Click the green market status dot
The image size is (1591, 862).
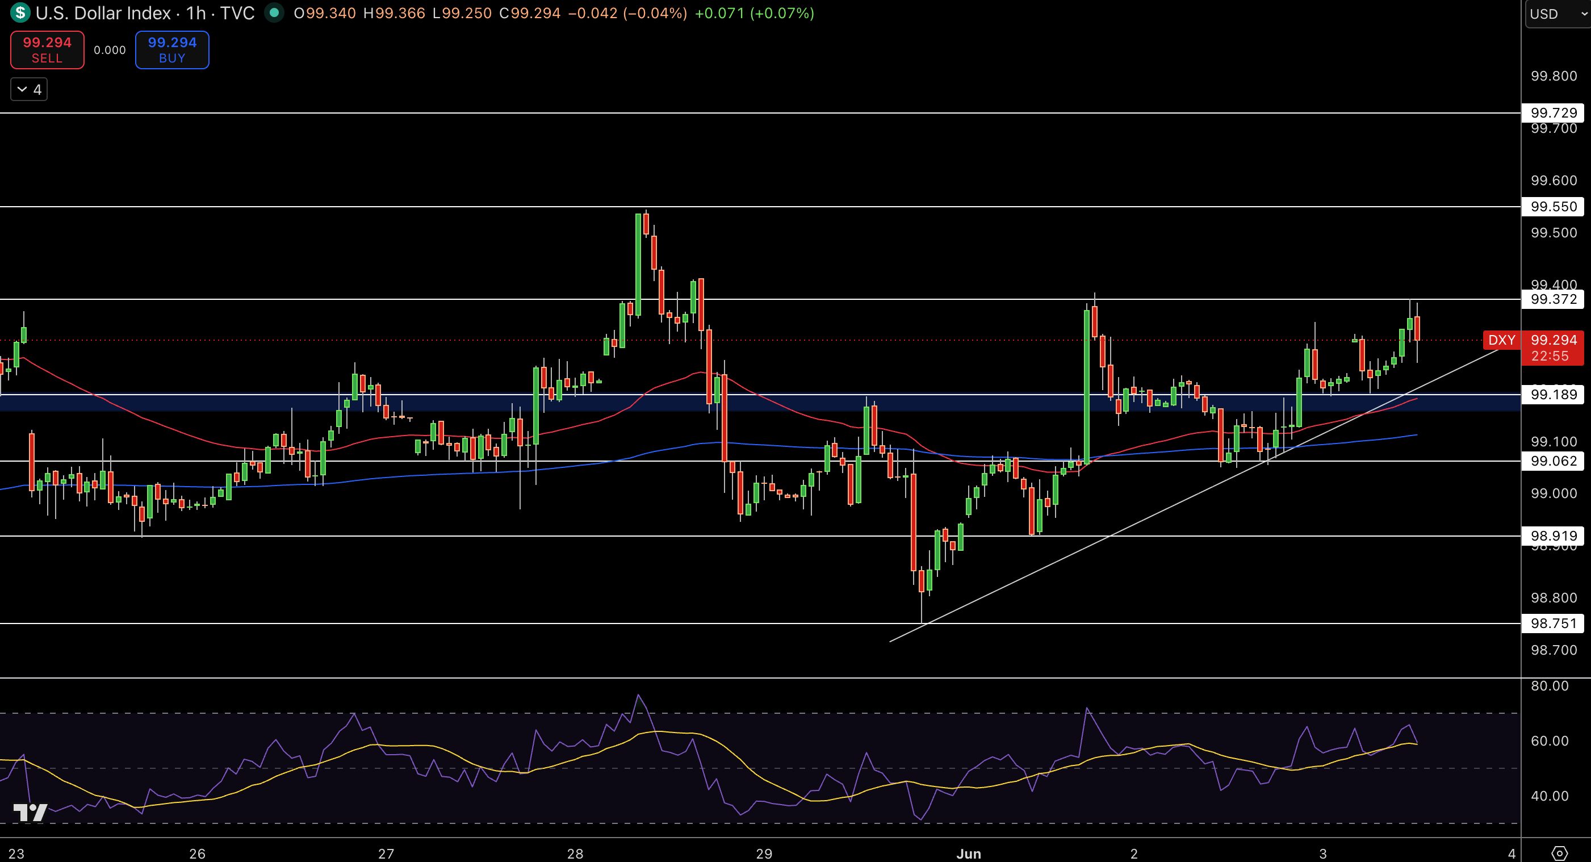click(274, 12)
